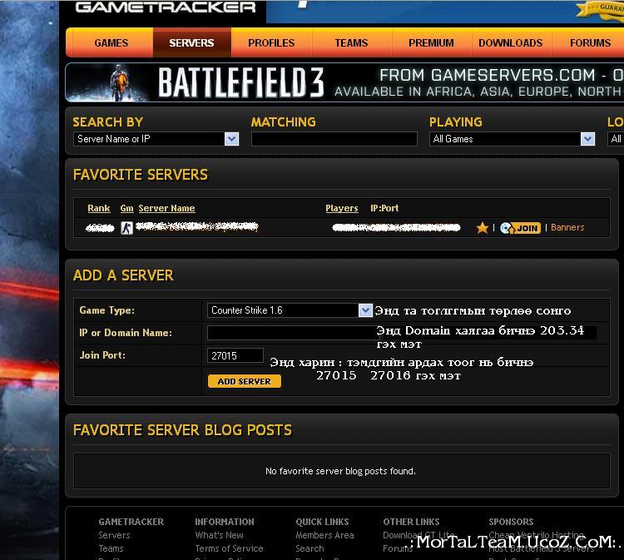The width and height of the screenshot is (624, 560).
Task: Click 'No favorite server blog posts found.' text
Action: 340,471
